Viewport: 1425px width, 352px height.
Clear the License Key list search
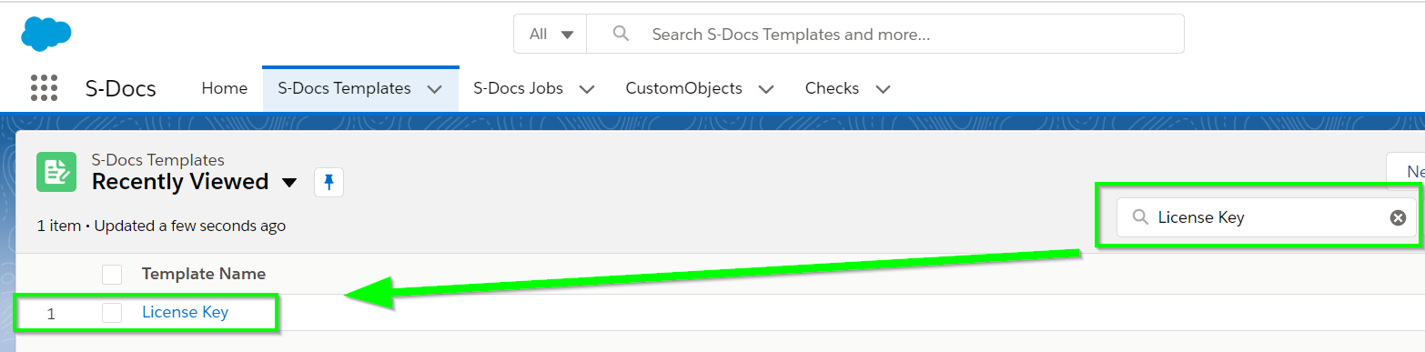pos(1398,217)
